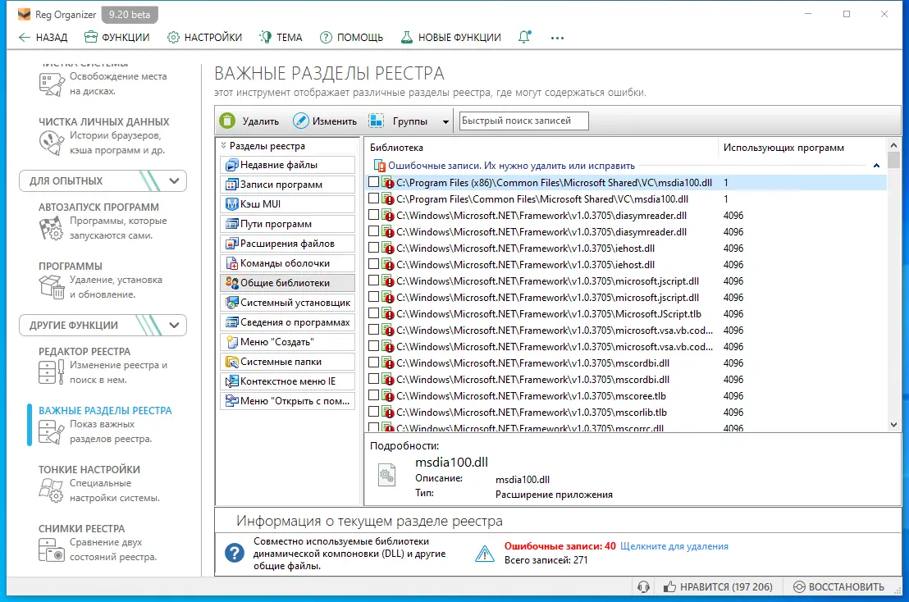
Task: Collapse the Разделы реестра header
Action: [x=224, y=145]
